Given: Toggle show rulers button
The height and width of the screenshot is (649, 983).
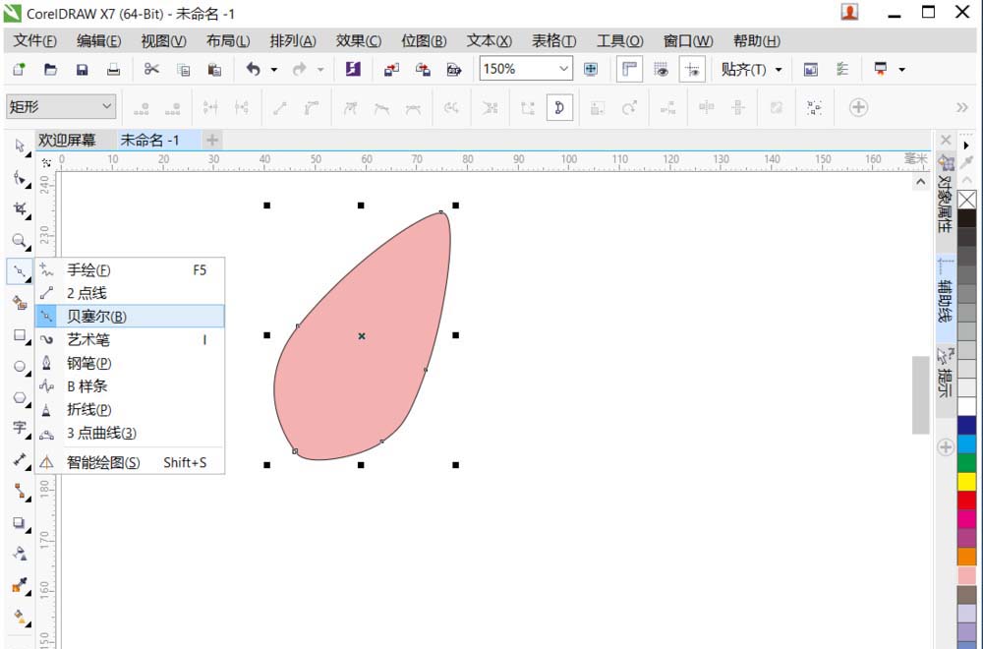Looking at the screenshot, I should pyautogui.click(x=629, y=70).
